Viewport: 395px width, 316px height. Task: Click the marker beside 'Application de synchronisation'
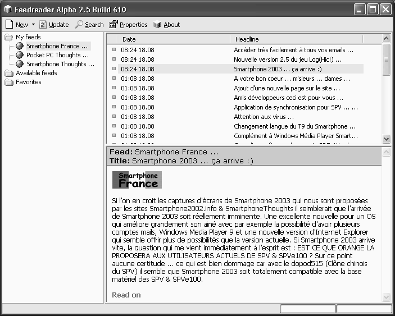pyautogui.click(x=114, y=107)
